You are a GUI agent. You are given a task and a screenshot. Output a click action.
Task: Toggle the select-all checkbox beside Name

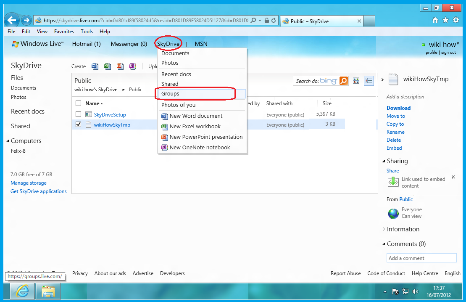[79, 103]
